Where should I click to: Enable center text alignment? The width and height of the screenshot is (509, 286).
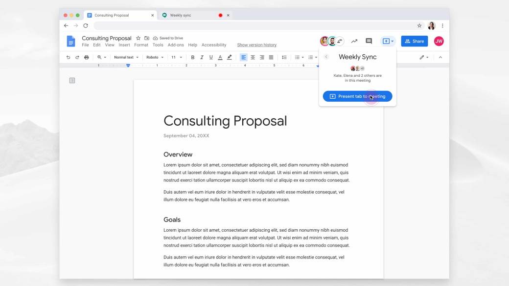click(253, 57)
